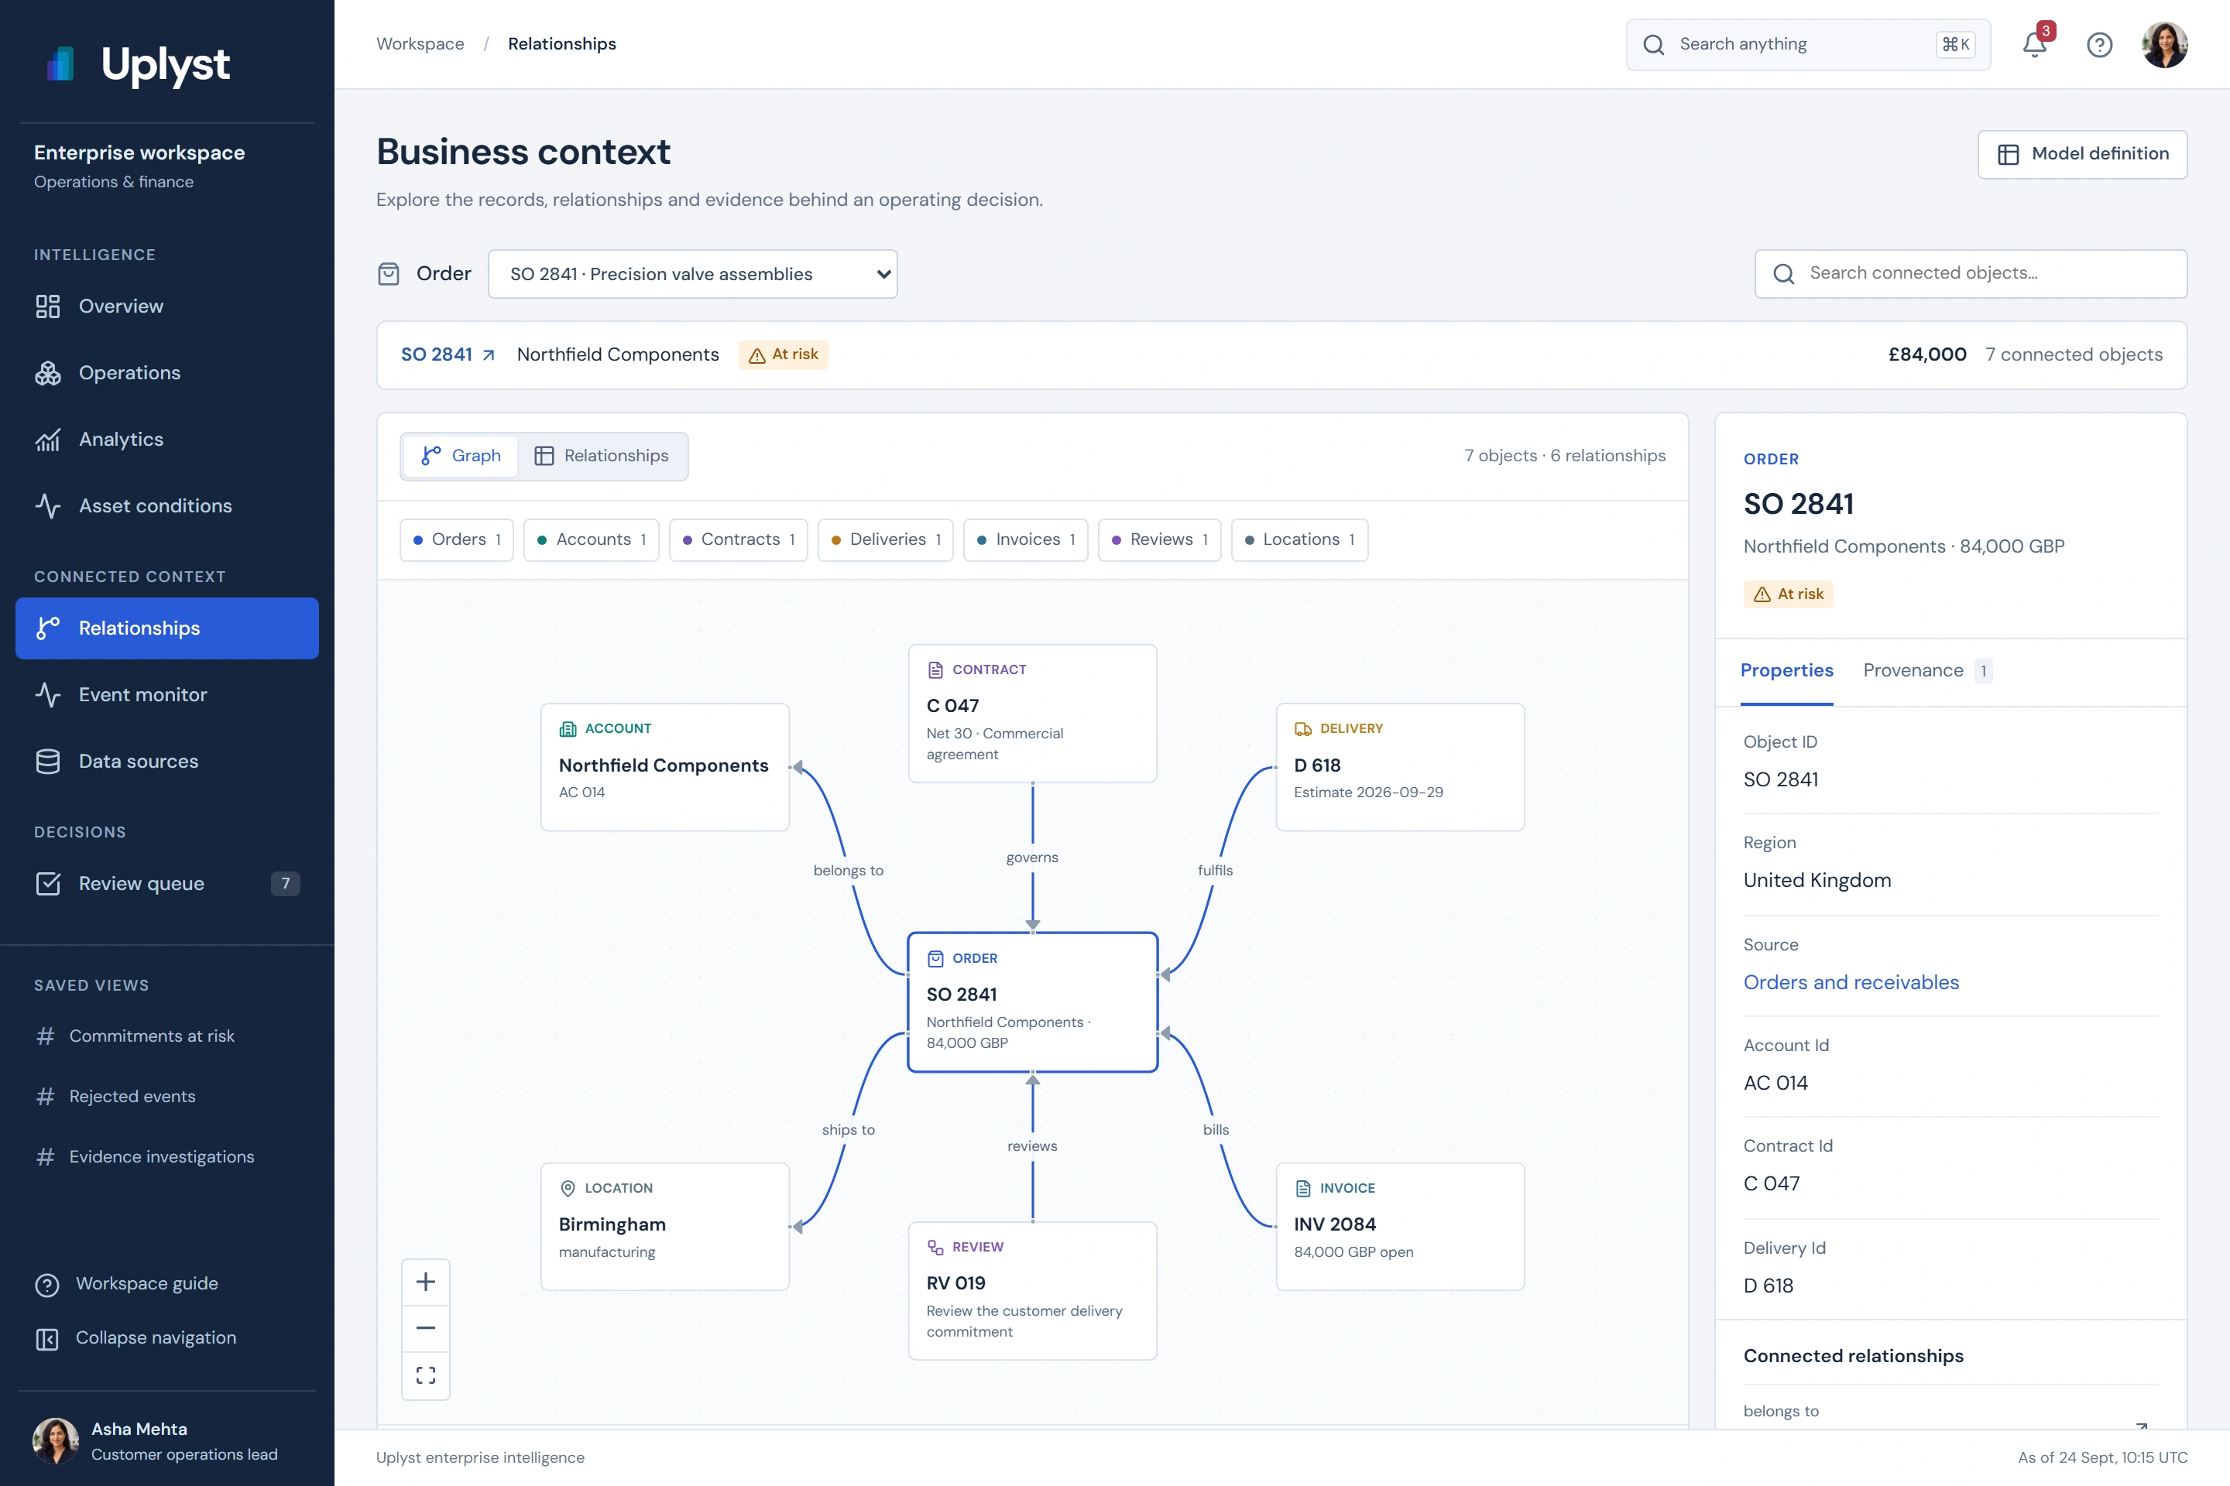Screen dimensions: 2230x1486
Task: Select the INV 2084 invoice node
Action: (x=1401, y=1227)
